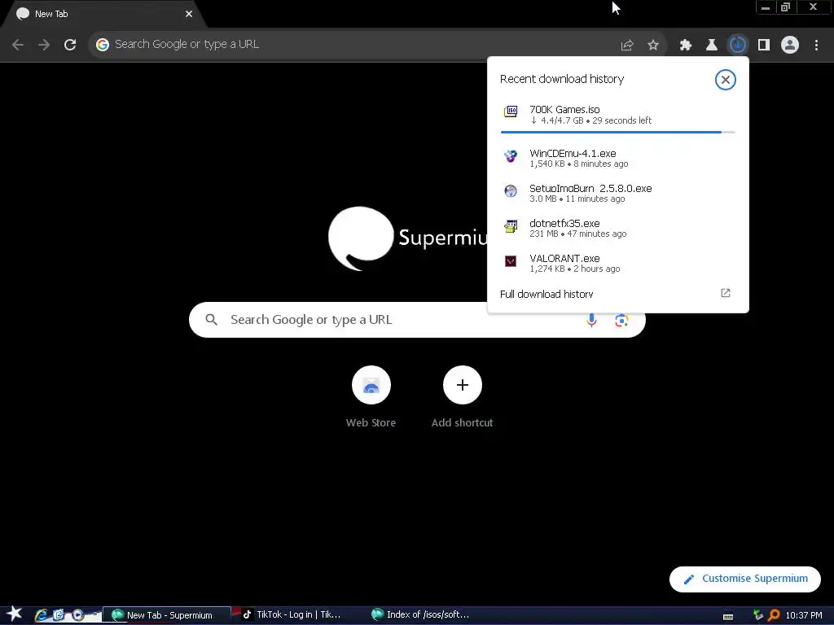
Task: Launch Internet Explorer from quick launch
Action: pos(41,615)
